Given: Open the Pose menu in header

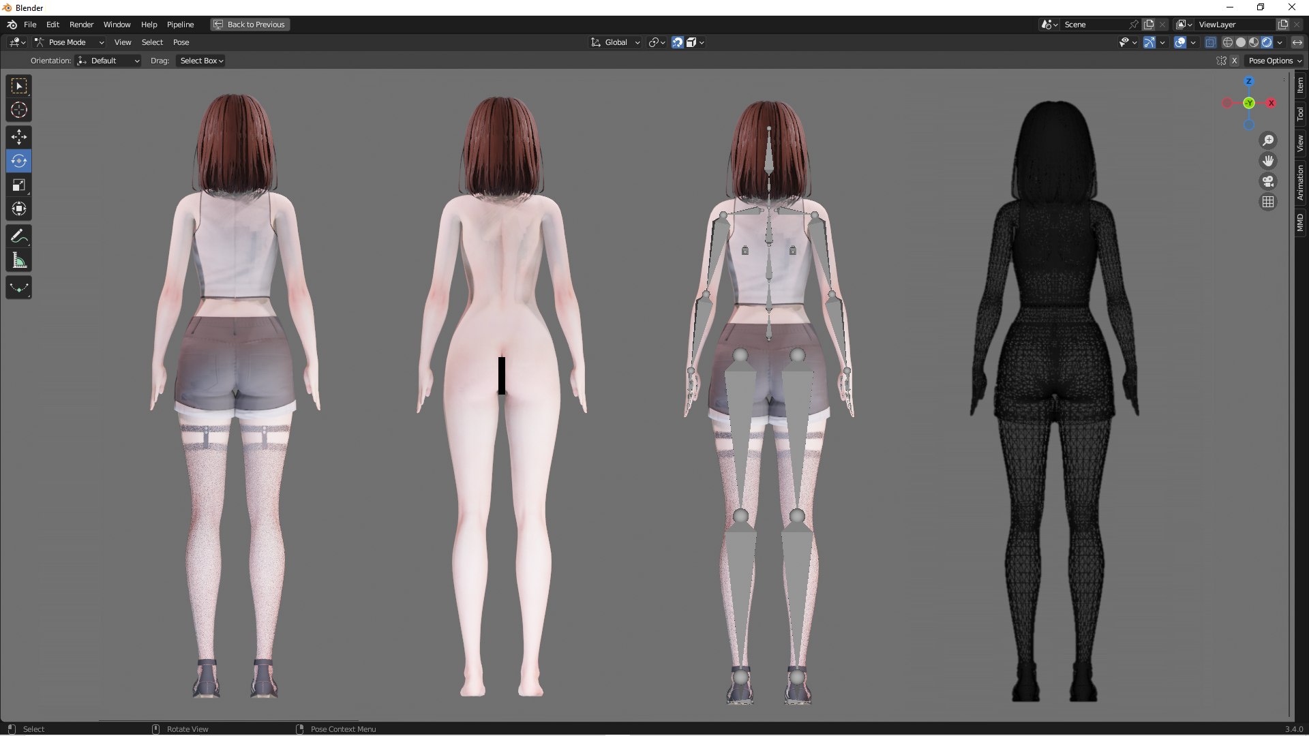Looking at the screenshot, I should (x=181, y=42).
